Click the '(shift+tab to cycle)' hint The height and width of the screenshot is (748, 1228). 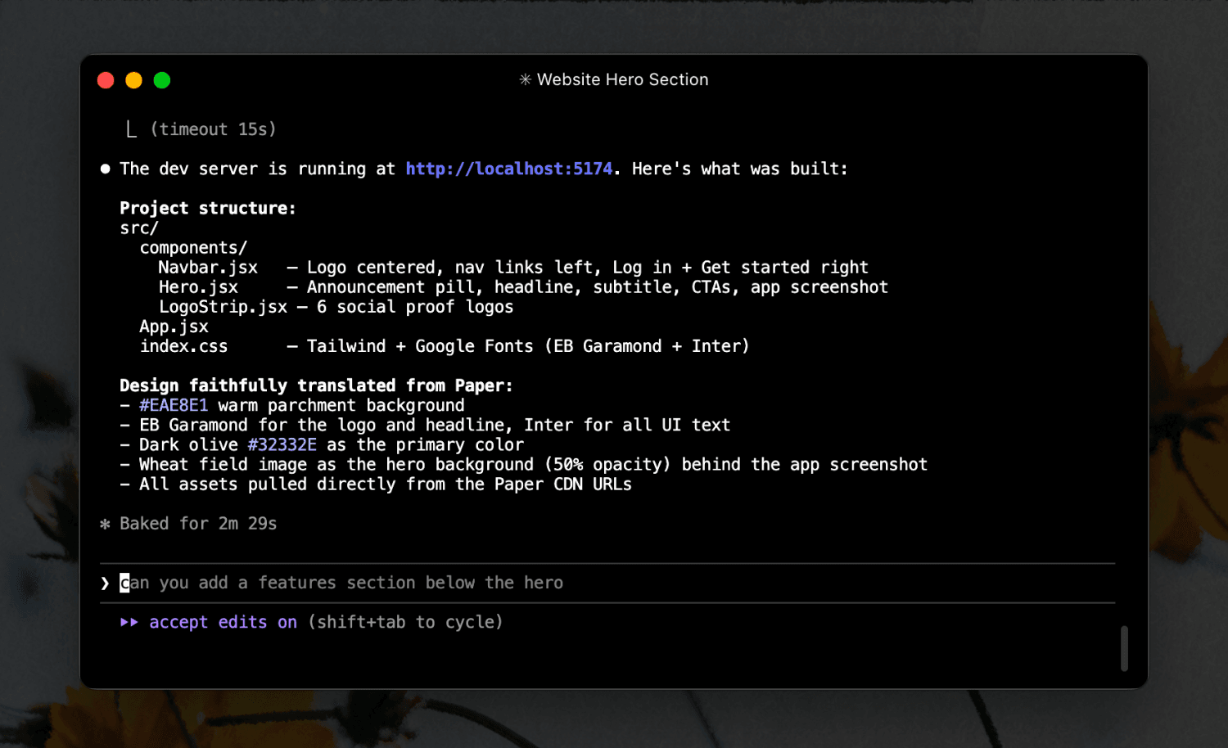405,622
